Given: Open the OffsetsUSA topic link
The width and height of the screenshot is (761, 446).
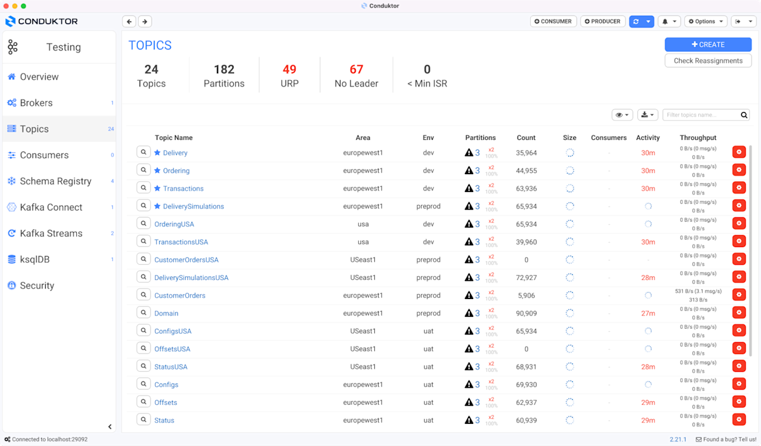Looking at the screenshot, I should [x=172, y=349].
